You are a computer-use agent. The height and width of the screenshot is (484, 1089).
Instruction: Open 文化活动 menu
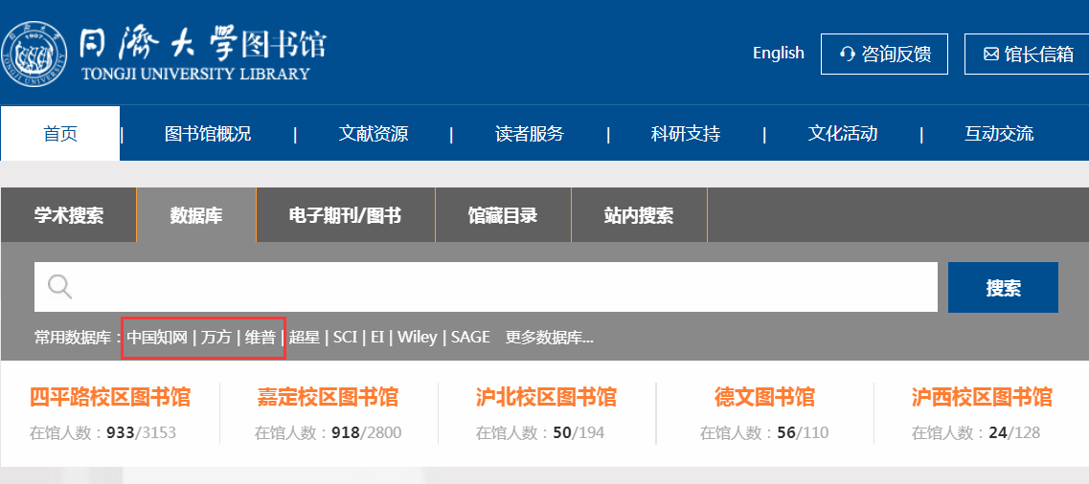843,133
